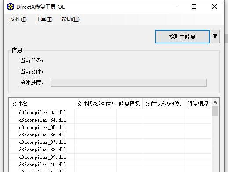The height and width of the screenshot is (172, 228).
Task: Click the 修复情况 header after 文件状态(32位)
Action: tap(130, 104)
